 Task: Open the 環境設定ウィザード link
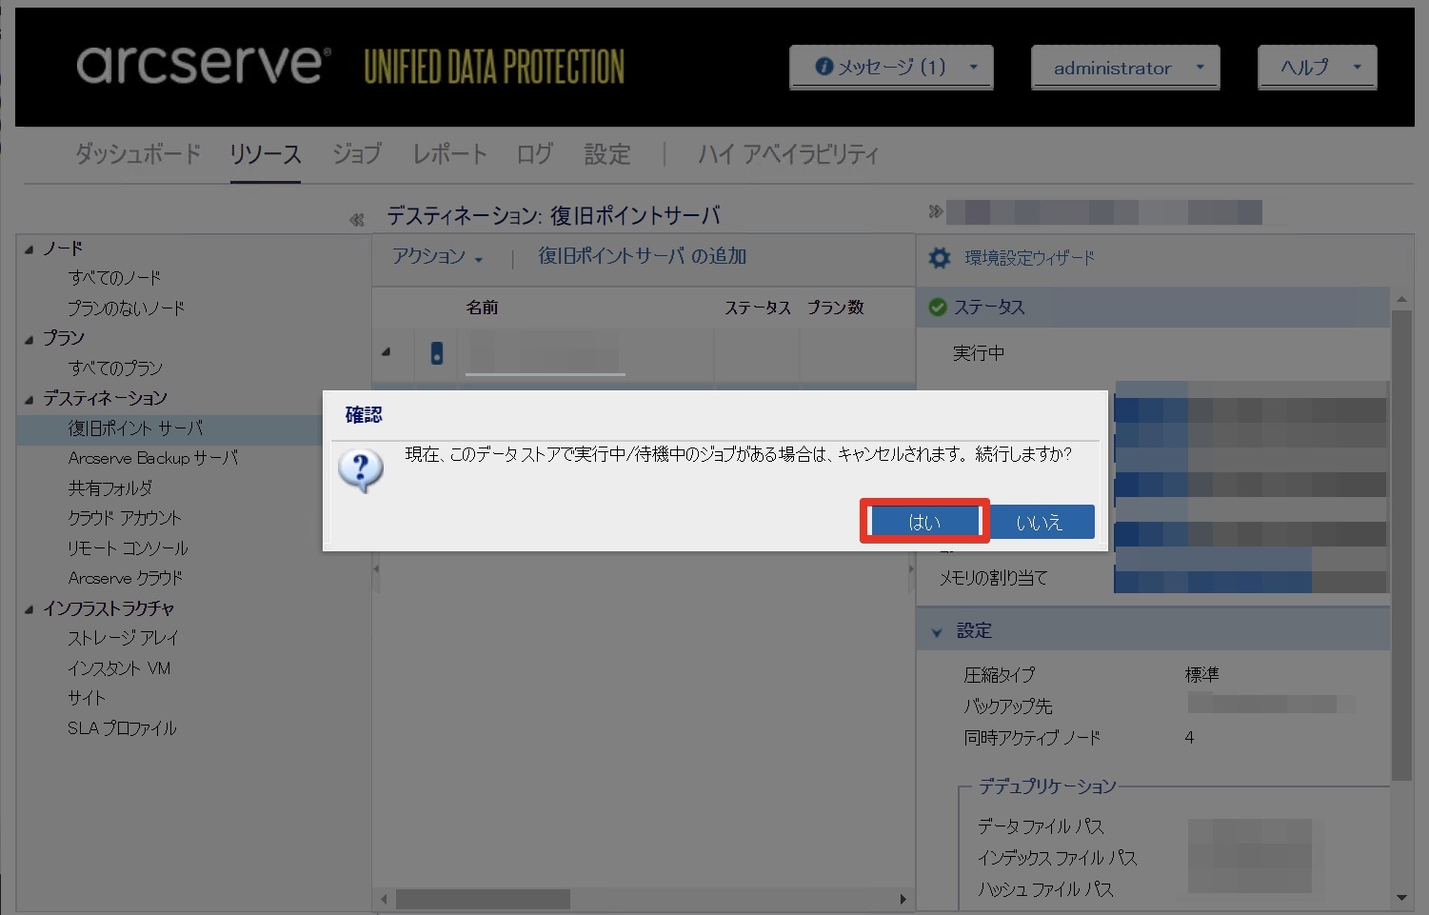pos(1029,258)
